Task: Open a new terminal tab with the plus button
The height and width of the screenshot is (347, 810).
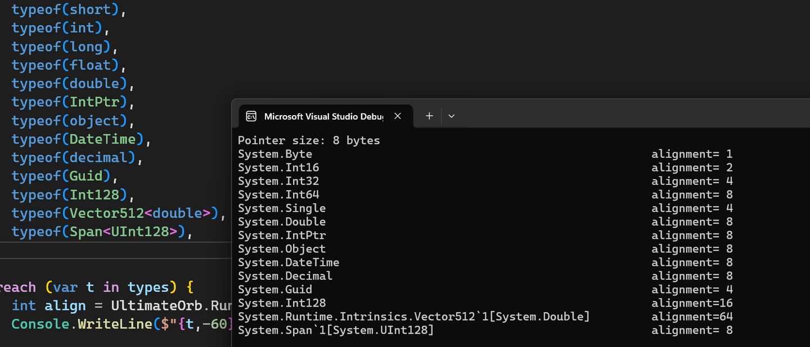Action: click(x=429, y=116)
